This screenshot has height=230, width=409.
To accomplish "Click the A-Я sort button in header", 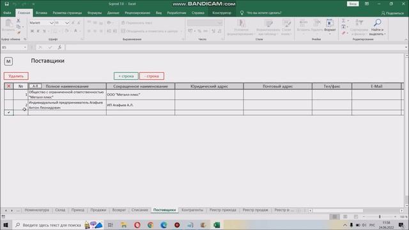I will click(35, 86).
